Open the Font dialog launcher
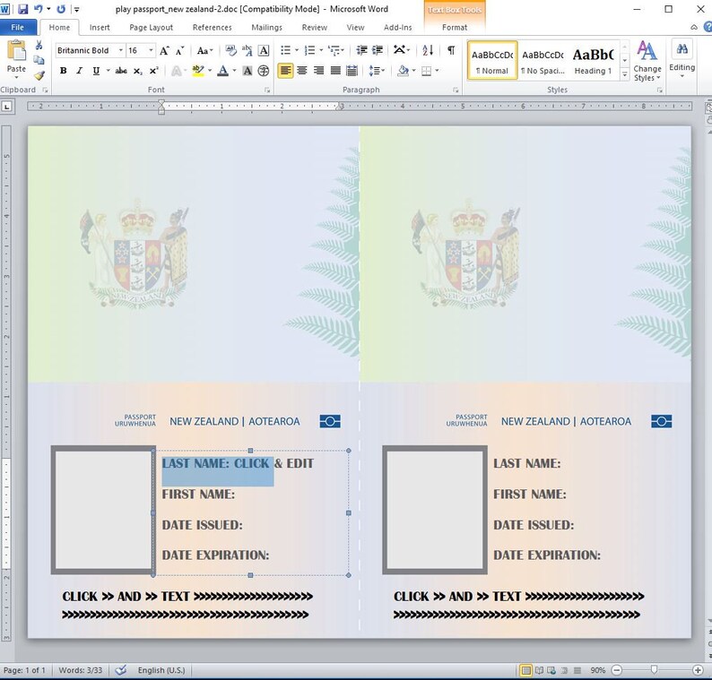The width and height of the screenshot is (712, 680). [267, 90]
